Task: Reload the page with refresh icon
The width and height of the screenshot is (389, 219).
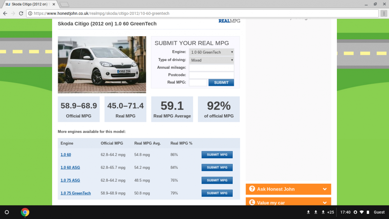Action: pyautogui.click(x=21, y=13)
